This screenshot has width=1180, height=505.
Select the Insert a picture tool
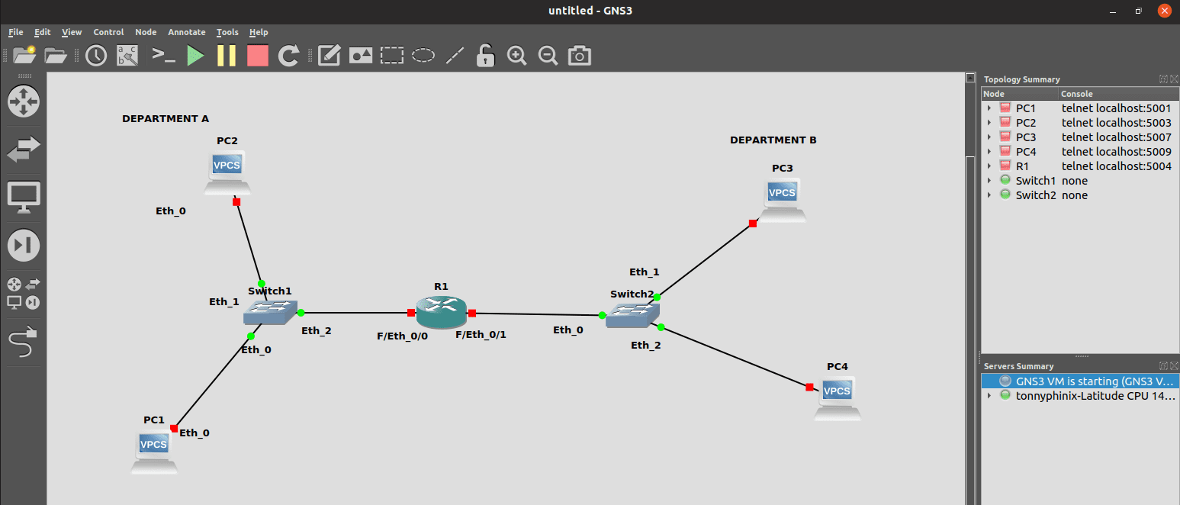click(361, 55)
